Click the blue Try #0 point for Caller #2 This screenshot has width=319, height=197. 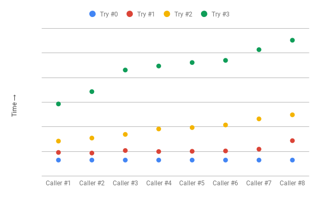[92, 160]
